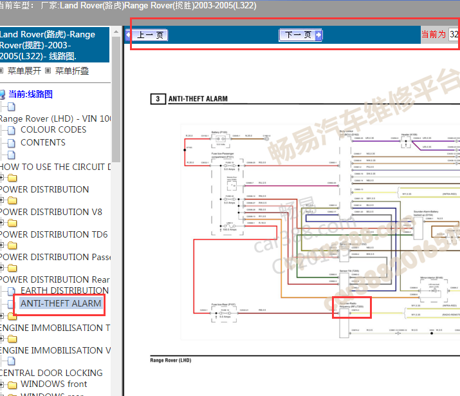Click the Range Rover (LHD) footer text
460x396 pixels.
pyautogui.click(x=170, y=360)
